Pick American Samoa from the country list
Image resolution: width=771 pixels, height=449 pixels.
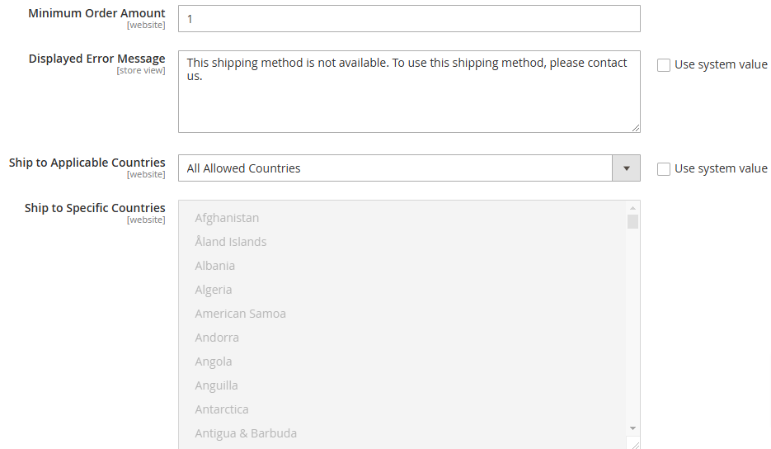coord(241,314)
